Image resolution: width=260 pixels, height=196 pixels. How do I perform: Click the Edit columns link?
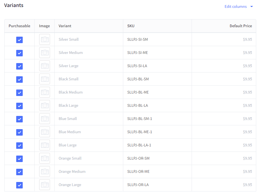coord(235,6)
